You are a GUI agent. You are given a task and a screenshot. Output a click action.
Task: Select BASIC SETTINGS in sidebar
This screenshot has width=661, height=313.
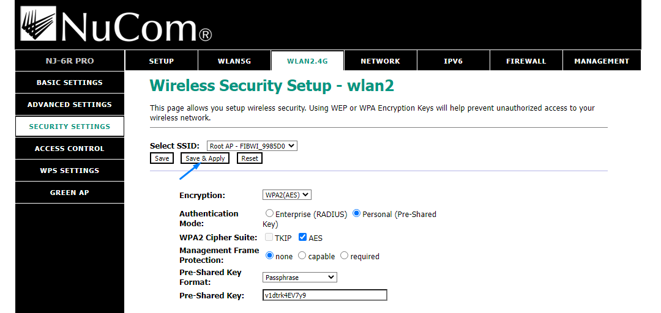(70, 83)
